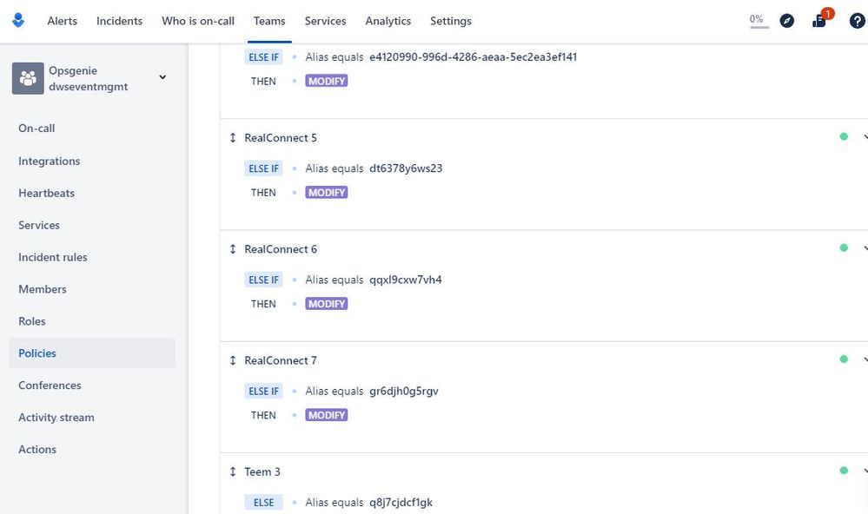The image size is (868, 514).
Task: Click alias value dt6378y6ws23
Action: pos(406,168)
